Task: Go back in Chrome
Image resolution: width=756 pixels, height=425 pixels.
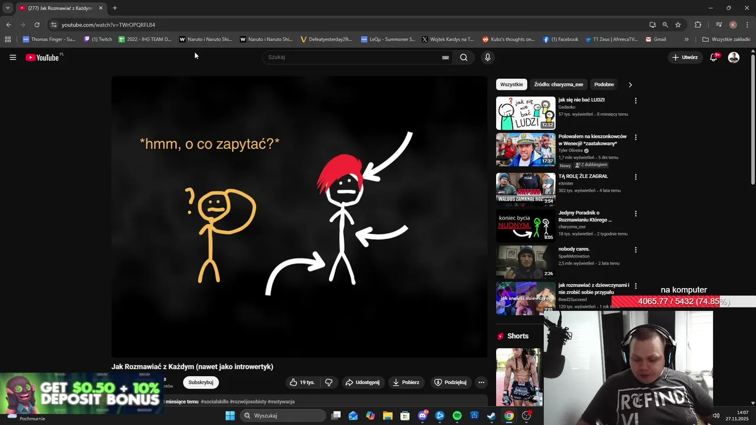Action: coord(8,25)
